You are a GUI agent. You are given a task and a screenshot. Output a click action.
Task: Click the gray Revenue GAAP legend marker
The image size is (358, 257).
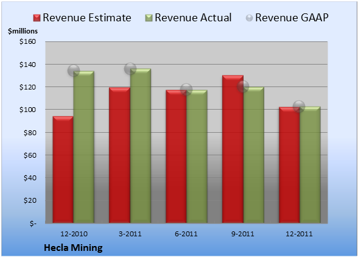(x=250, y=18)
